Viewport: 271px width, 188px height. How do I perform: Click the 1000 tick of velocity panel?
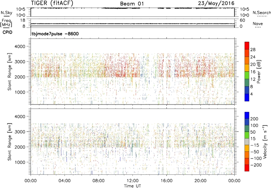point(20,162)
